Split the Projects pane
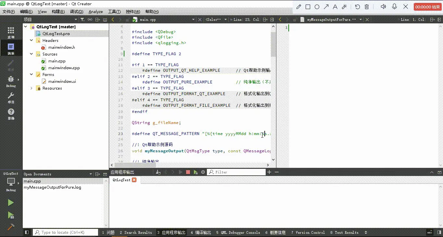The width and height of the screenshot is (443, 237). tap(98, 19)
